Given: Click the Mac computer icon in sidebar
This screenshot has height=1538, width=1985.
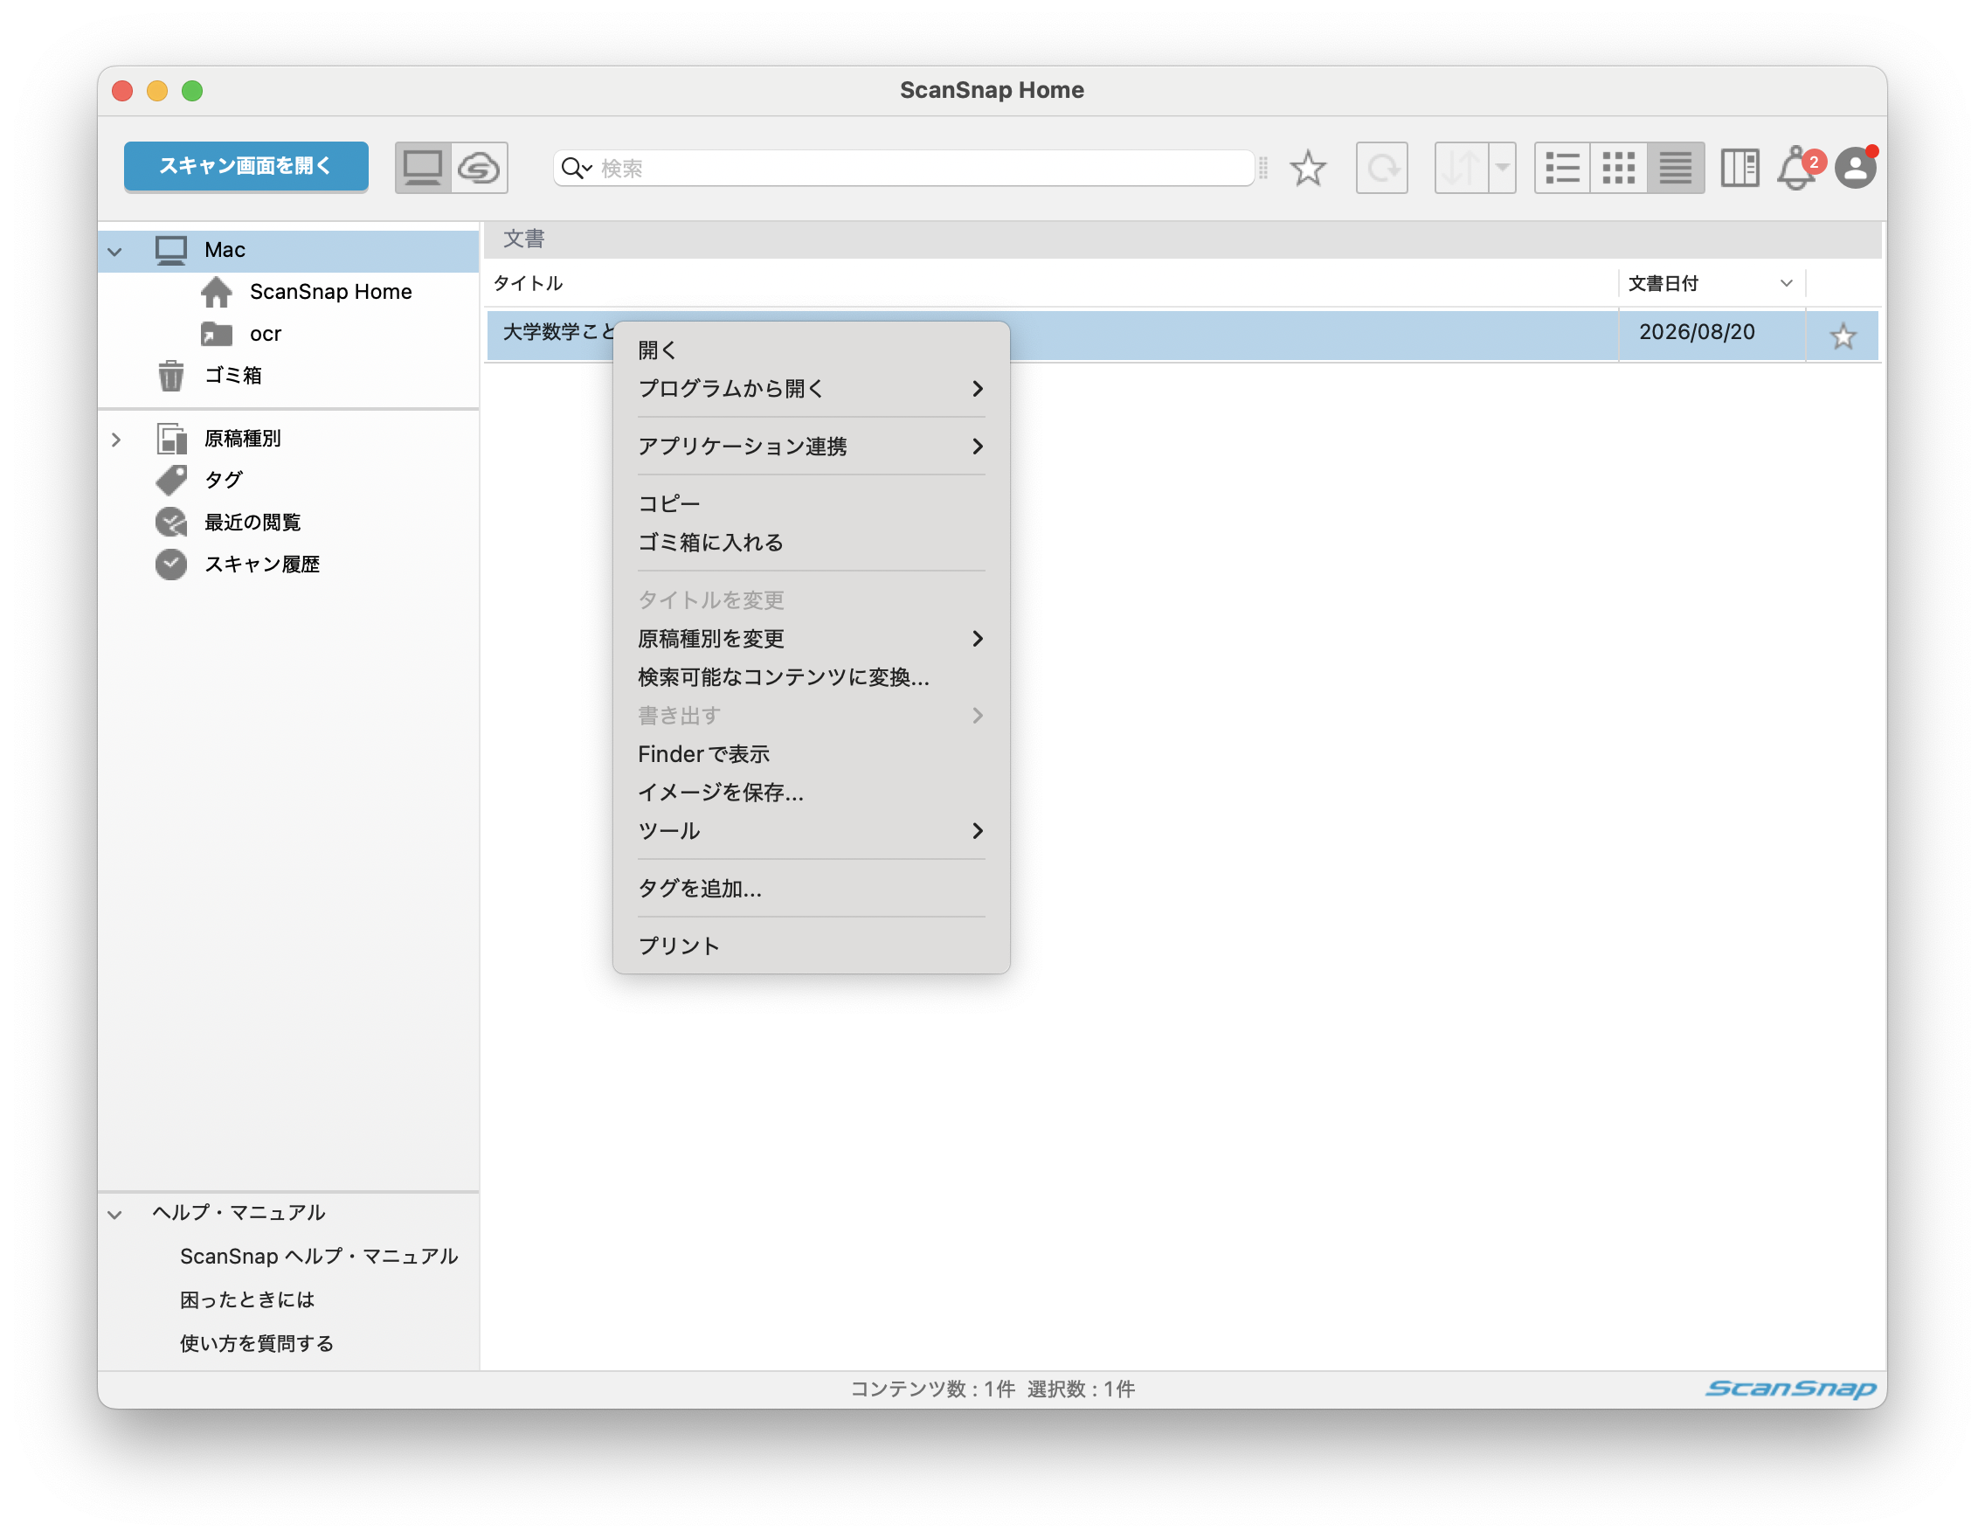Looking at the screenshot, I should click(171, 250).
